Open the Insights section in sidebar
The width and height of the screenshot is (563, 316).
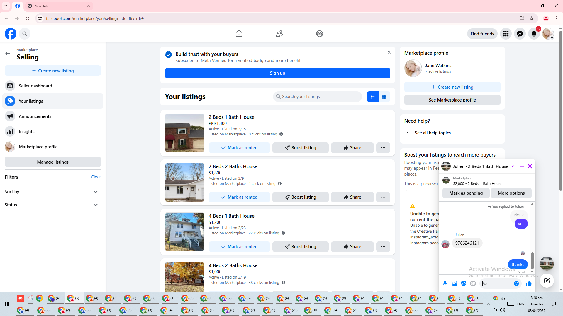26,132
